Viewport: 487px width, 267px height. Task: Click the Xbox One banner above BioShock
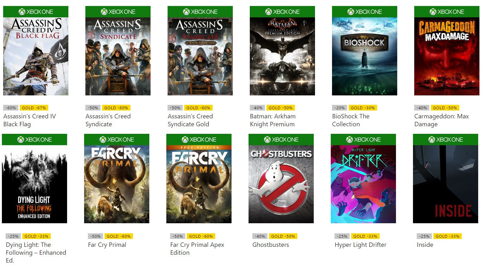(364, 12)
